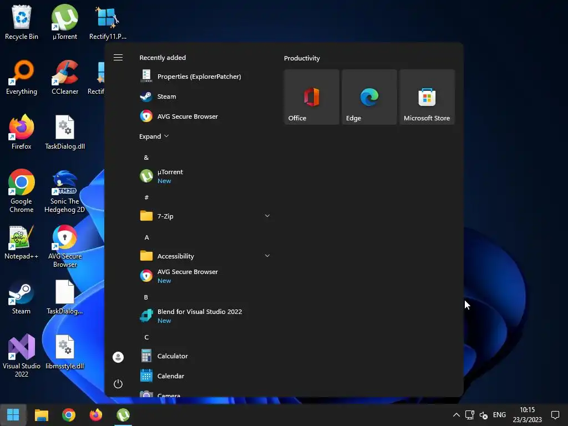This screenshot has height=426, width=568.
Task: Open the Everything search desktop shortcut
Action: click(22, 77)
